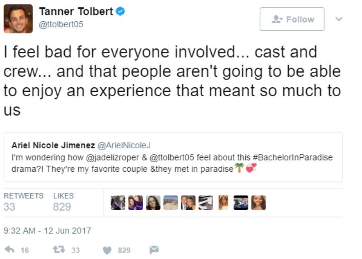The image size is (362, 259).
Task: View the list of 33 retweets
Action: pyautogui.click(x=23, y=202)
